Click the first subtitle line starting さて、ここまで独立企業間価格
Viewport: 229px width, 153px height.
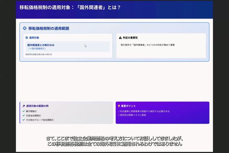click(x=114, y=138)
